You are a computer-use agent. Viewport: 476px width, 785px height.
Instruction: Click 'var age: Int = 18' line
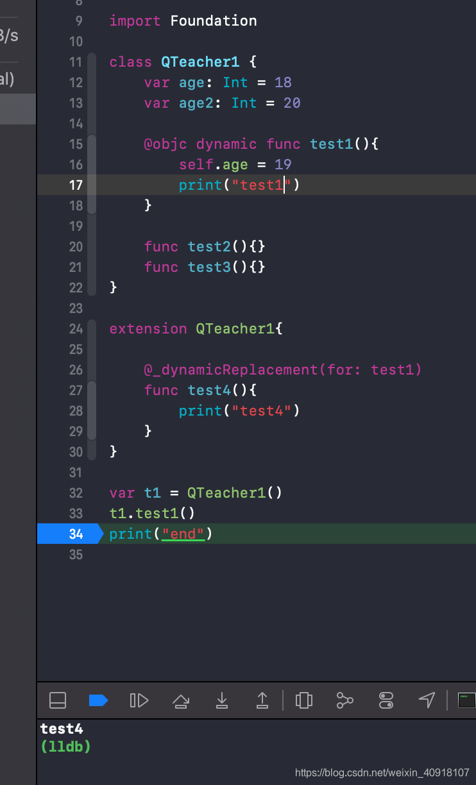[217, 82]
